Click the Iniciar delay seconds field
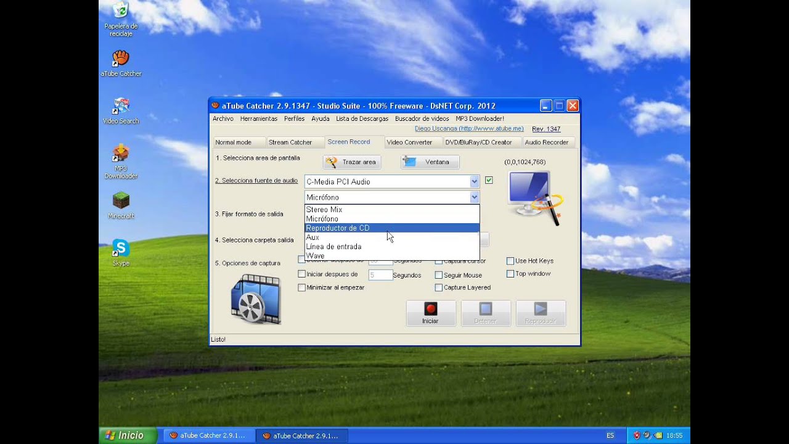 pos(380,275)
